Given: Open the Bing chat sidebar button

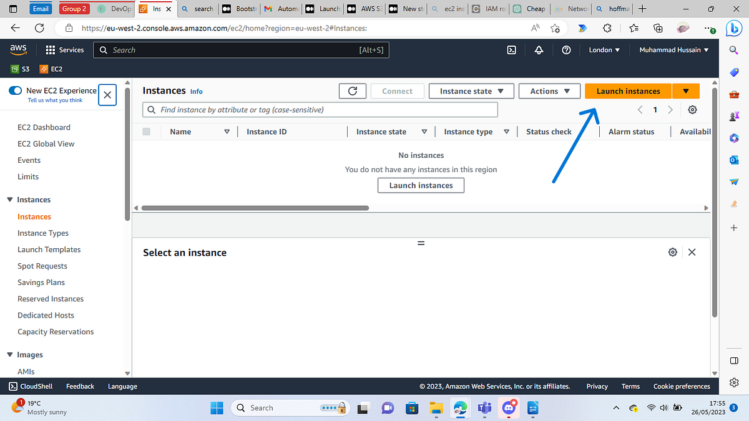Looking at the screenshot, I should [x=734, y=27].
